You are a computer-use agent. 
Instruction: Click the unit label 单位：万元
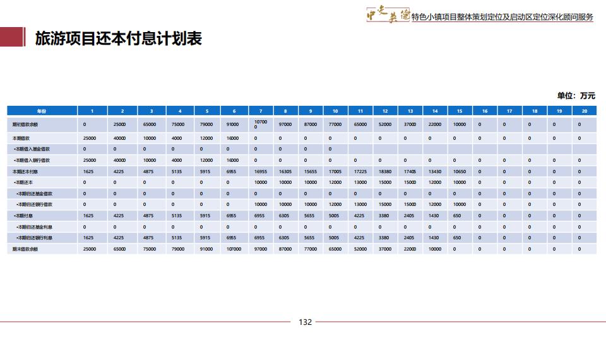576,96
